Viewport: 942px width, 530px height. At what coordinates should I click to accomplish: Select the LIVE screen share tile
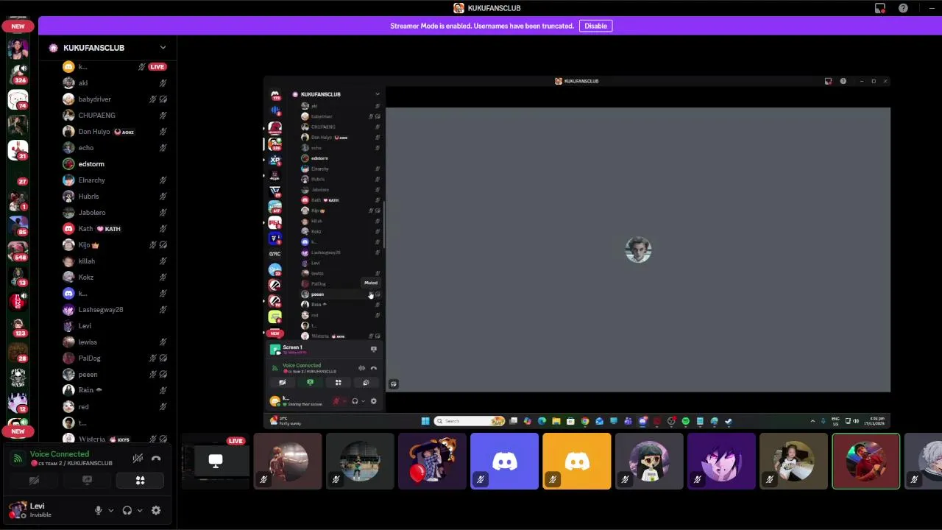pyautogui.click(x=215, y=462)
